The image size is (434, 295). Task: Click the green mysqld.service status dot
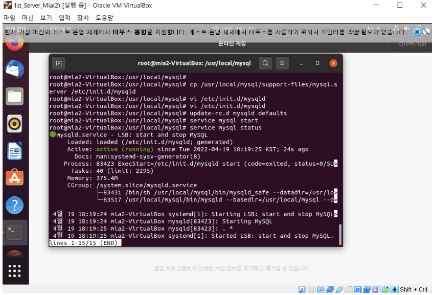coord(53,134)
